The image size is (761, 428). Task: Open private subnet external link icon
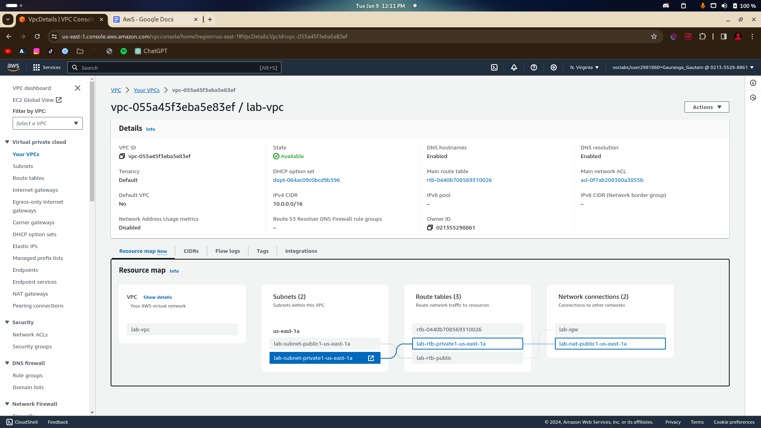click(x=371, y=358)
